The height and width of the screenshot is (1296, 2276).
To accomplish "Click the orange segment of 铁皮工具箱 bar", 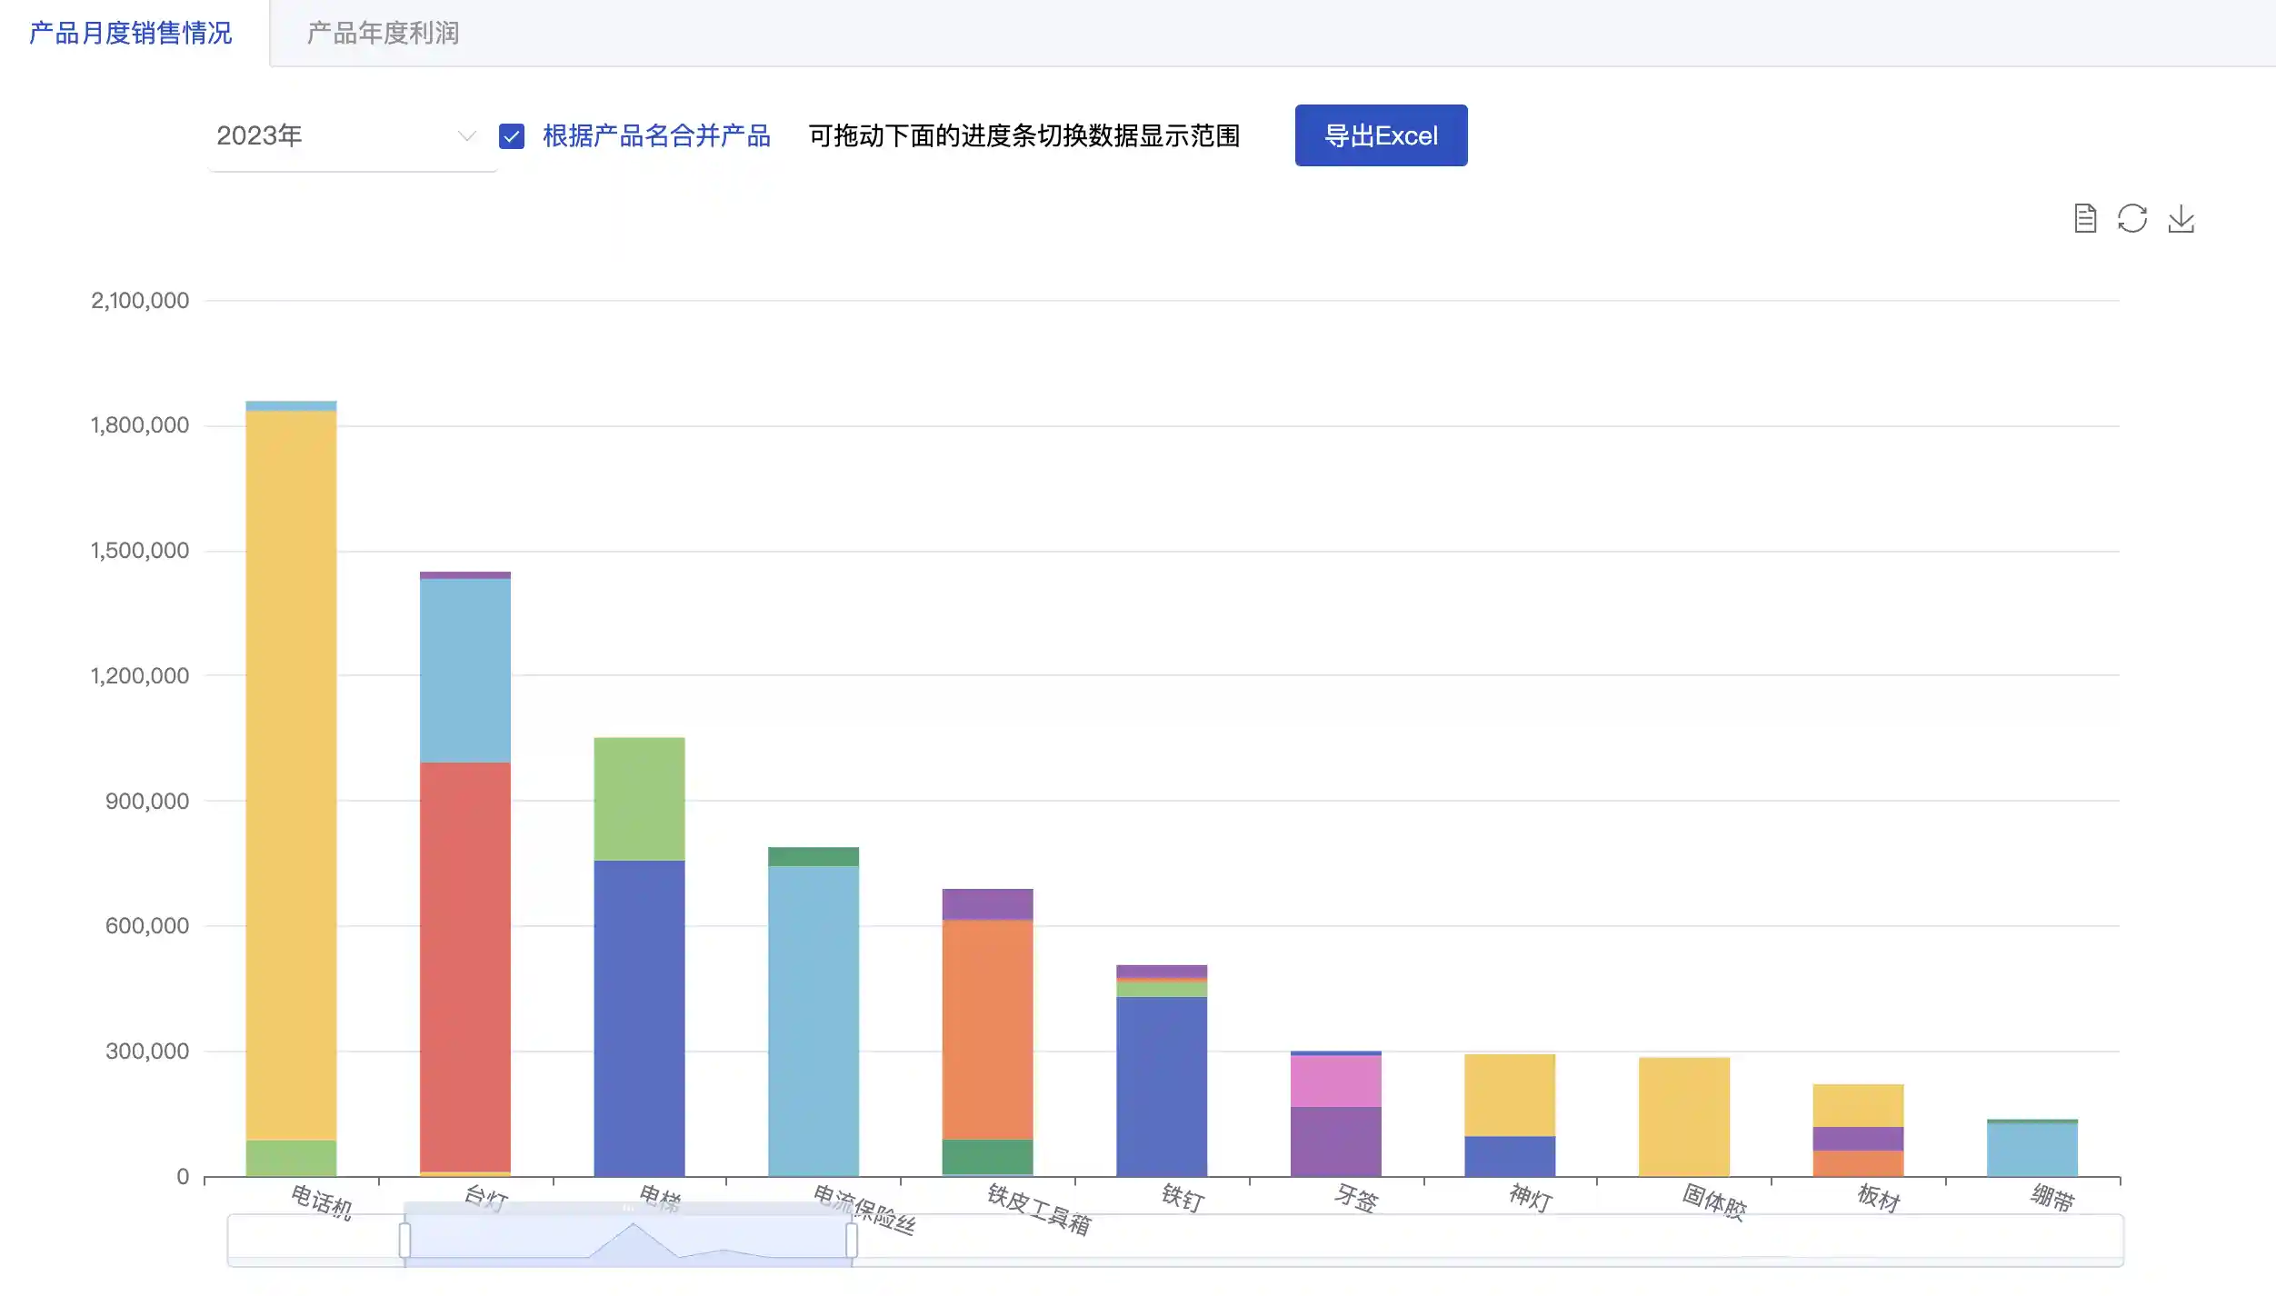I will point(987,1030).
